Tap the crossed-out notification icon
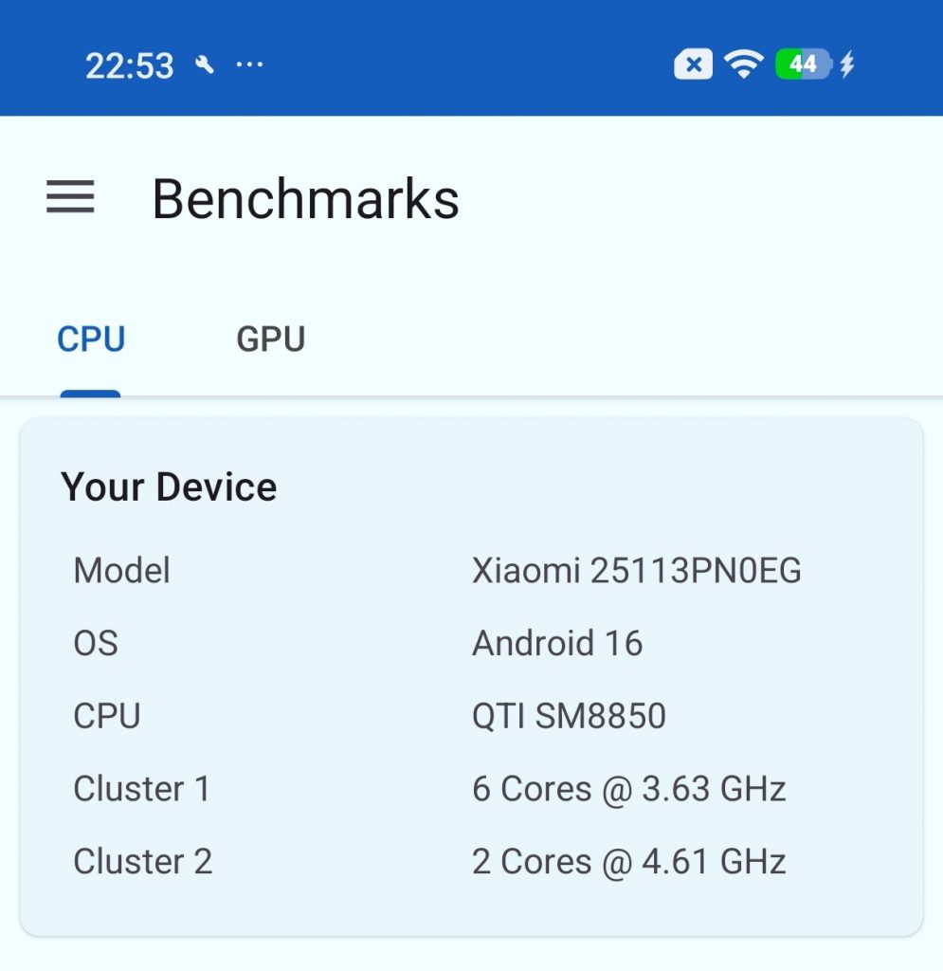The image size is (943, 971). click(x=693, y=64)
